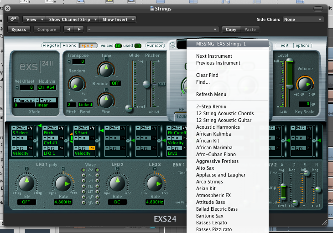This screenshot has width=333, height=233.
Task: Click the Volume knob
Action: click(305, 84)
